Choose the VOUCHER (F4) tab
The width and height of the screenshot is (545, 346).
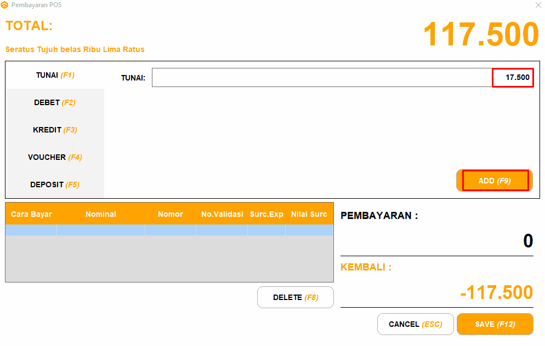pos(55,157)
